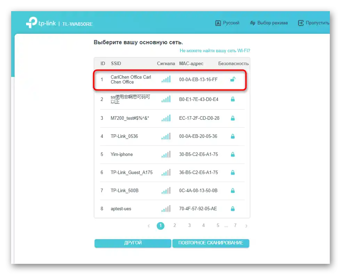This screenshot has height=275, width=341.
Task: Click MAC address 30-B5-C2-E6-A1-75
Action: click(198, 154)
